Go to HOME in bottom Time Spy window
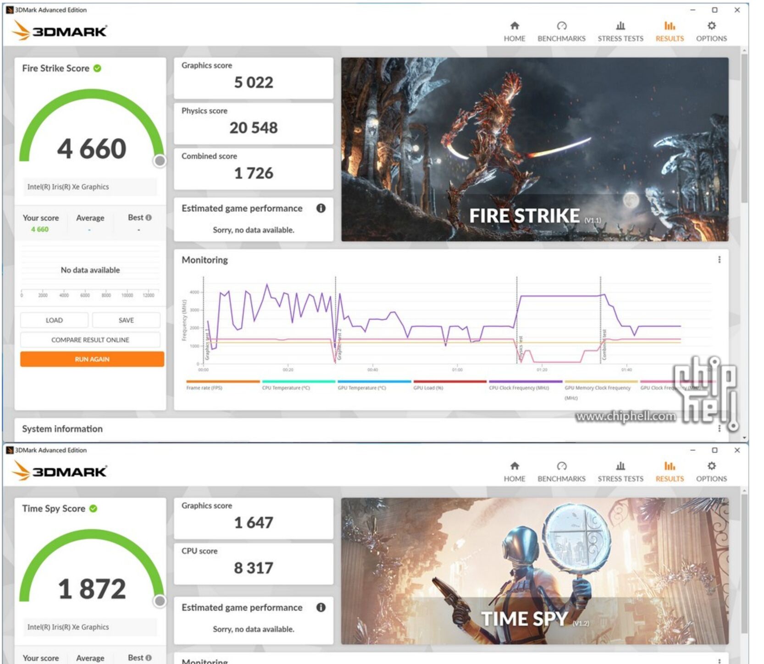This screenshot has height=664, width=764. coord(514,472)
